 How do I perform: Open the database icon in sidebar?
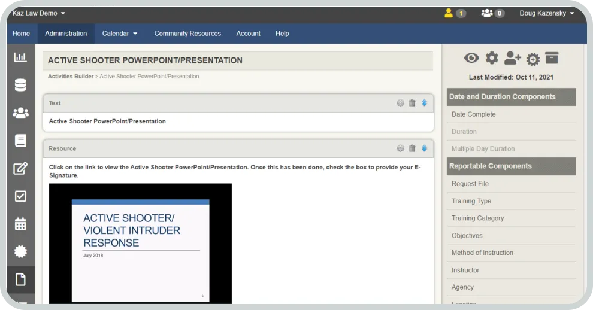click(20, 85)
